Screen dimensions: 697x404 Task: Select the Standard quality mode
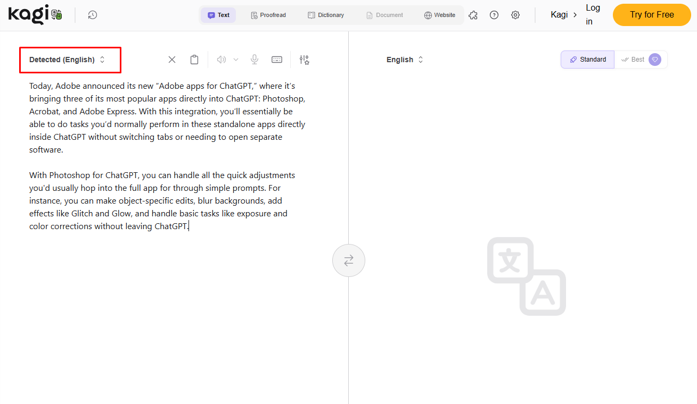(x=587, y=60)
